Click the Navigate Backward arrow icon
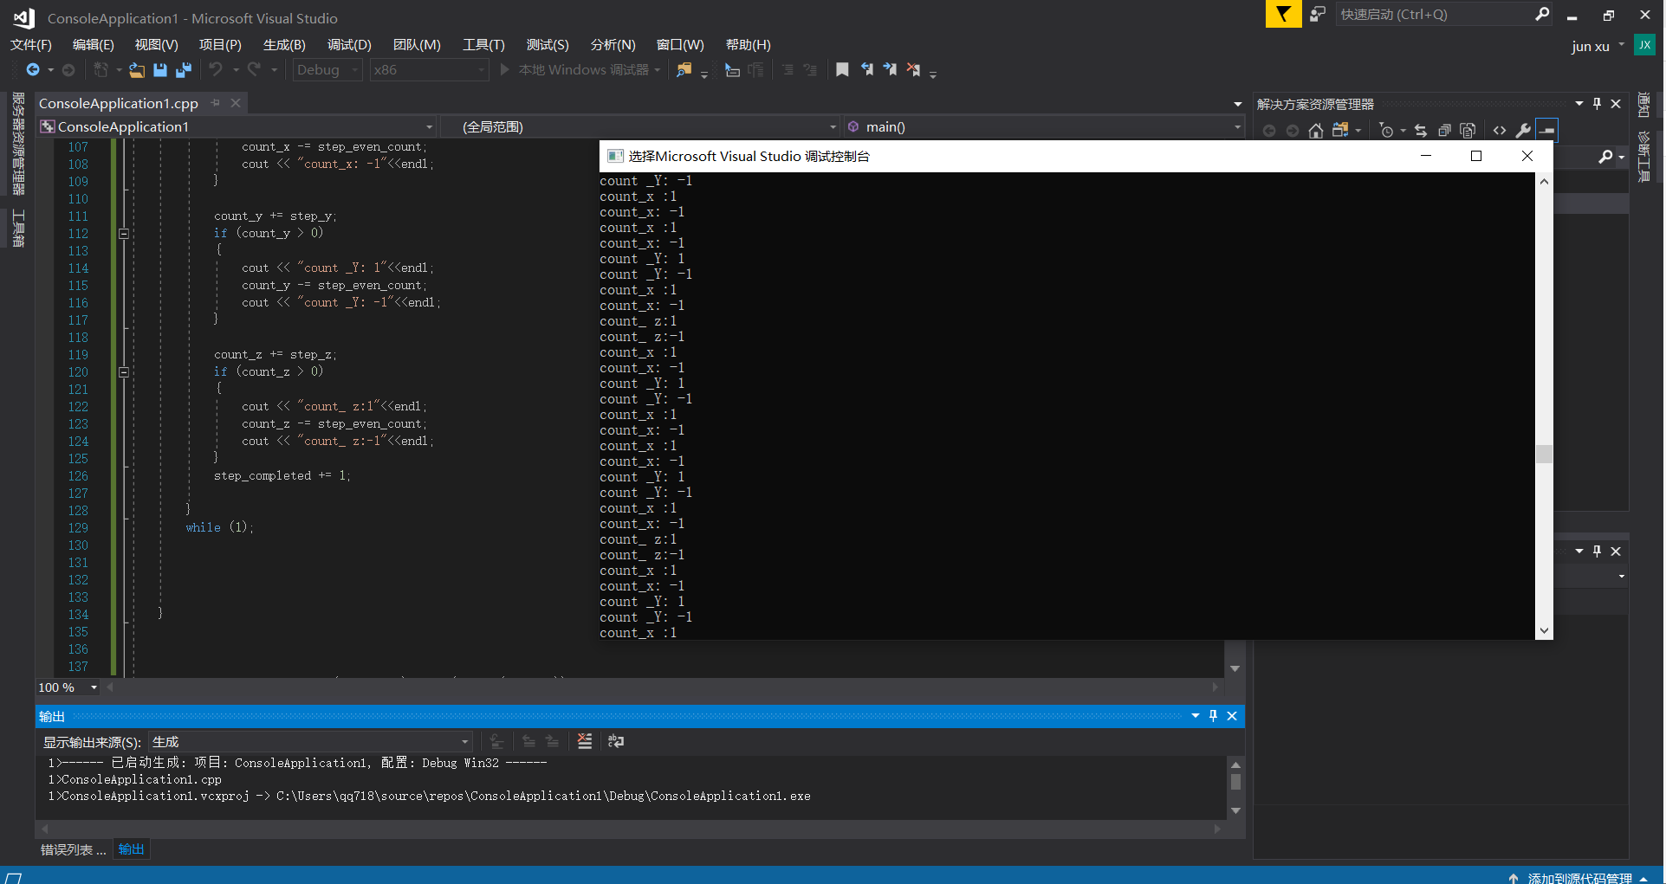1666x884 pixels. [33, 69]
